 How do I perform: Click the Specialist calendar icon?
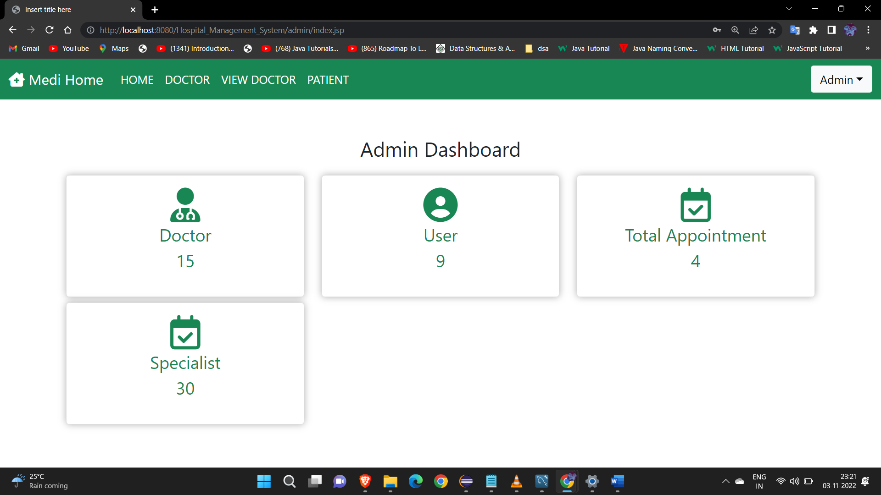coord(185,333)
